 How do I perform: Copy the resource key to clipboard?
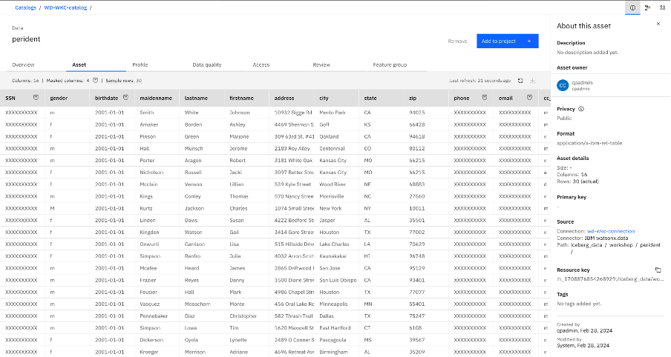[658, 270]
